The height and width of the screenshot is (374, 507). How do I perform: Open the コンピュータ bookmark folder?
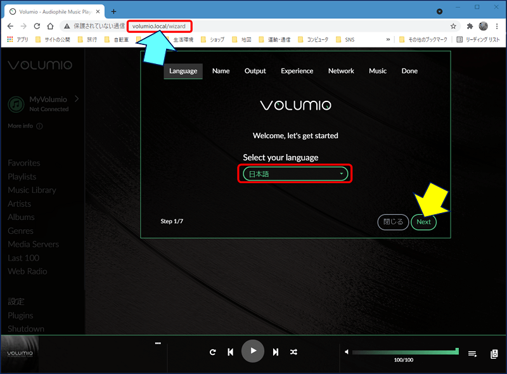tap(313, 39)
